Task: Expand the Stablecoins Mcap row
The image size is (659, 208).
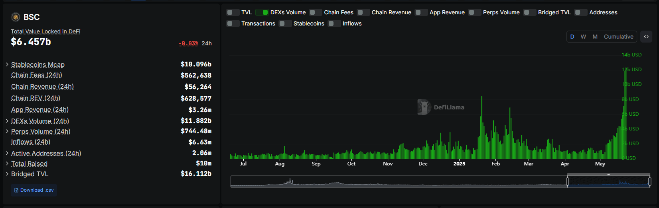Action: [x=7, y=64]
